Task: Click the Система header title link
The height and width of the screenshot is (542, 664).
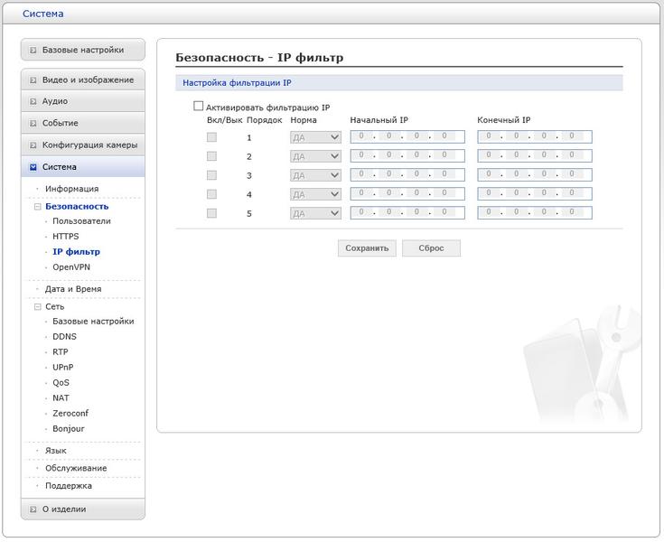Action: coord(43,14)
